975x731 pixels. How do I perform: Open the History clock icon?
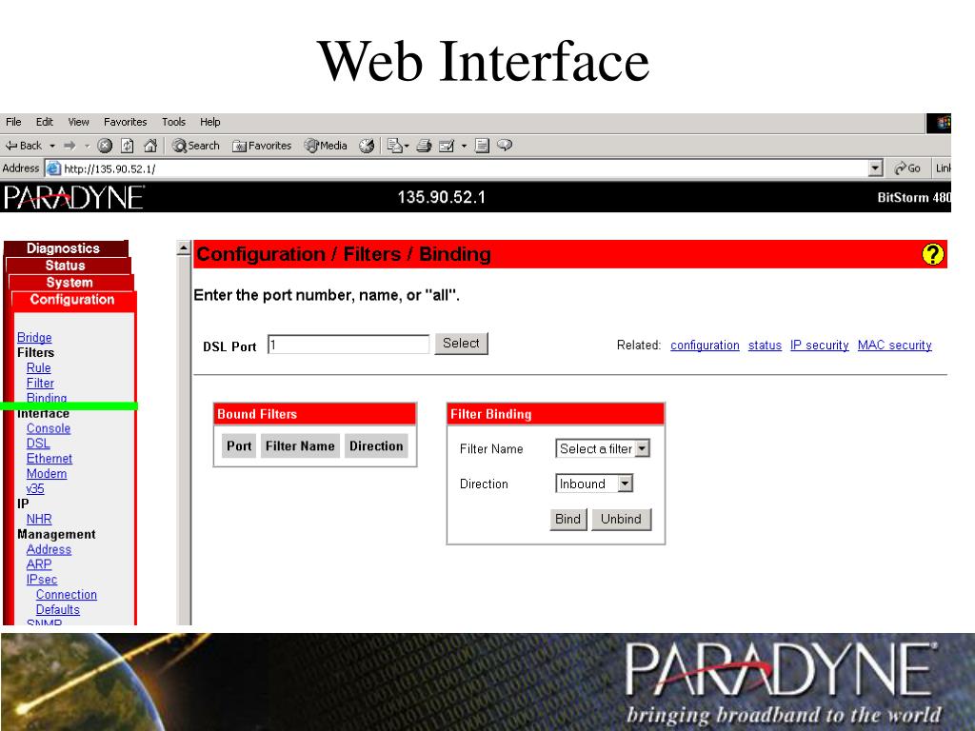[x=367, y=146]
